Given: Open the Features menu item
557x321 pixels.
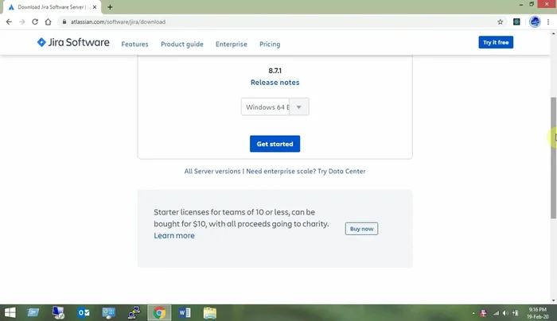Looking at the screenshot, I should [x=134, y=44].
